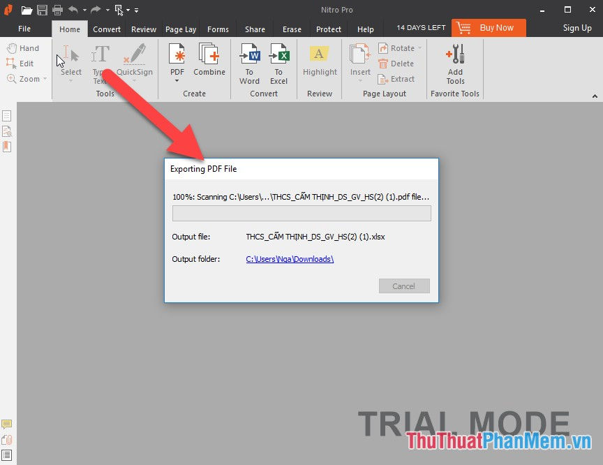This screenshot has height=465, width=603.
Task: Open the Output panel icon at sidebar bottom
Action: click(x=6, y=455)
